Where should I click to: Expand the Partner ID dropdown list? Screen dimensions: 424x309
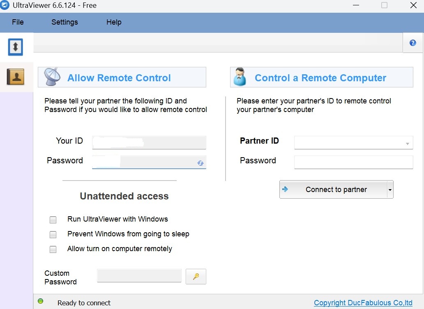coord(407,143)
